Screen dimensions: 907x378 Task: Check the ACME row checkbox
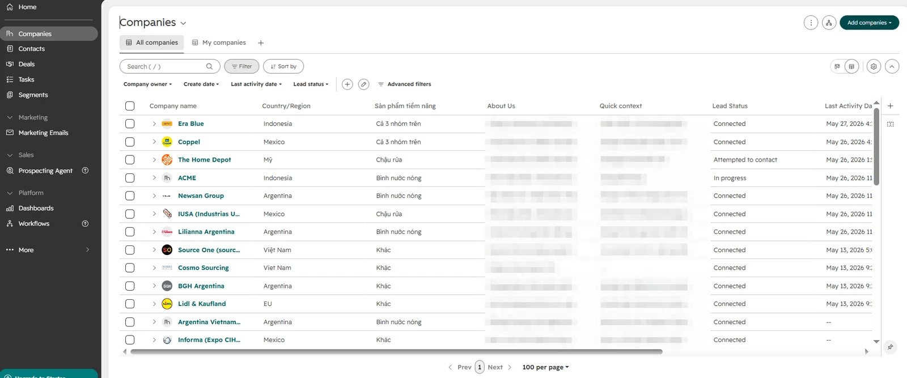point(130,178)
